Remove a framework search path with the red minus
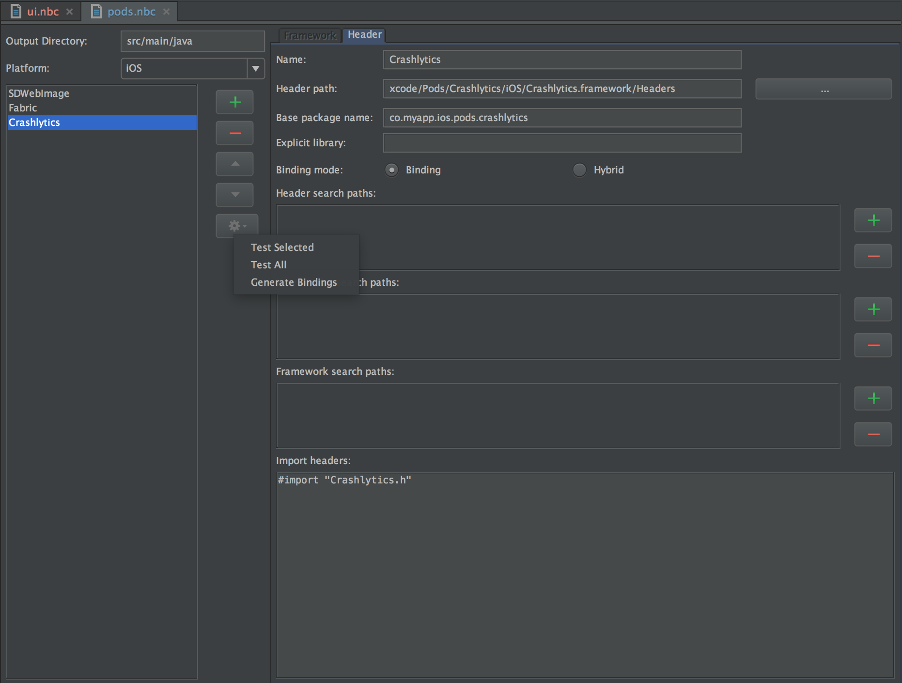The width and height of the screenshot is (902, 683). (873, 434)
